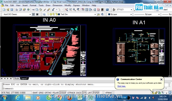This screenshot has height=101, width=172.
Task: Click the Zoom Realtime magnifier icon
Action: (70, 10)
